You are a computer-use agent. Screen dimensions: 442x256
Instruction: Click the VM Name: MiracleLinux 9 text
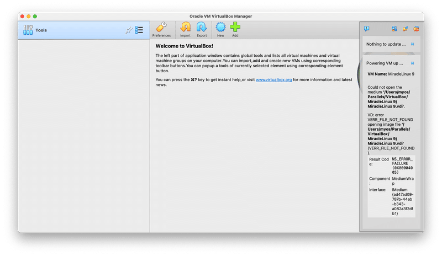pos(391,74)
